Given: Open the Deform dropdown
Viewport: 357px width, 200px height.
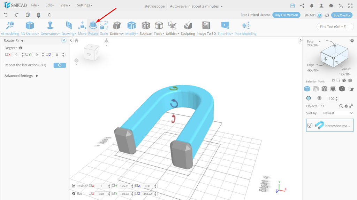Looking at the screenshot, I should [116, 28].
